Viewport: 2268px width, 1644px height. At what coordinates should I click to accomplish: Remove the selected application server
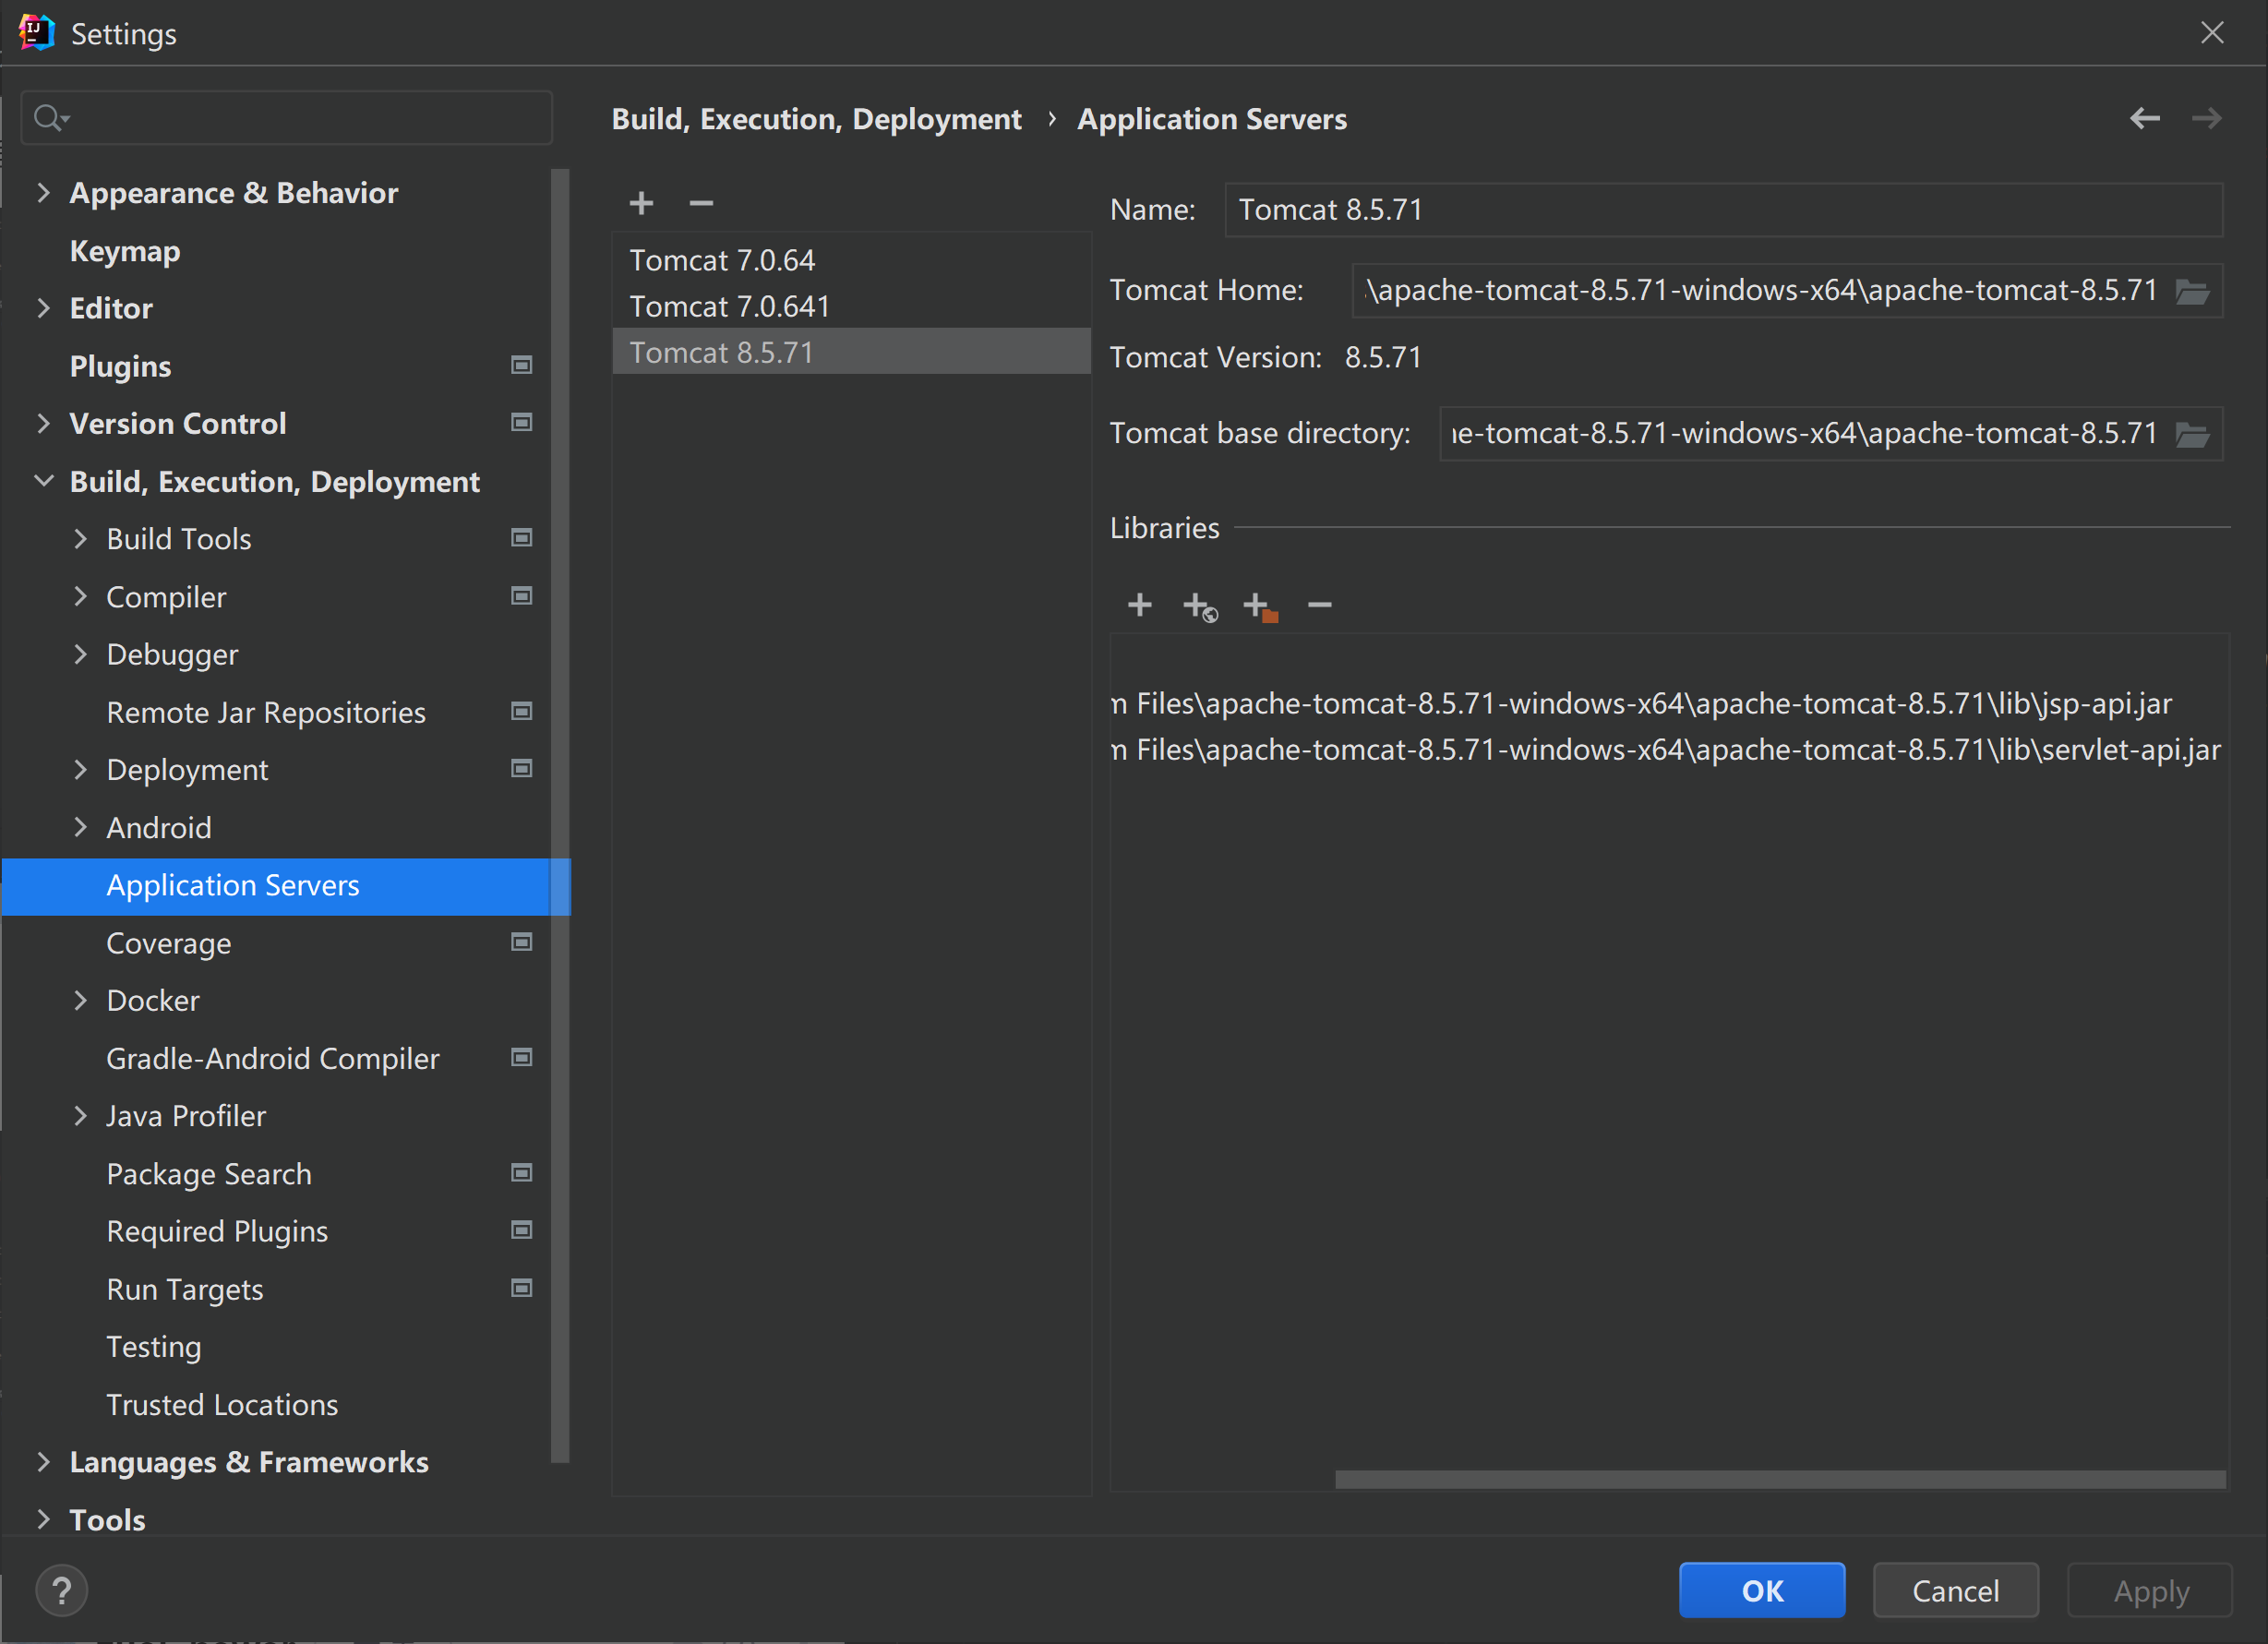click(x=701, y=203)
